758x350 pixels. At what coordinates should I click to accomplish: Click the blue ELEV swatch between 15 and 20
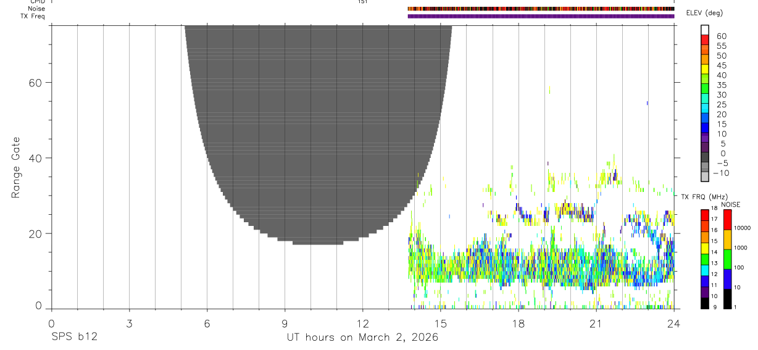705,119
